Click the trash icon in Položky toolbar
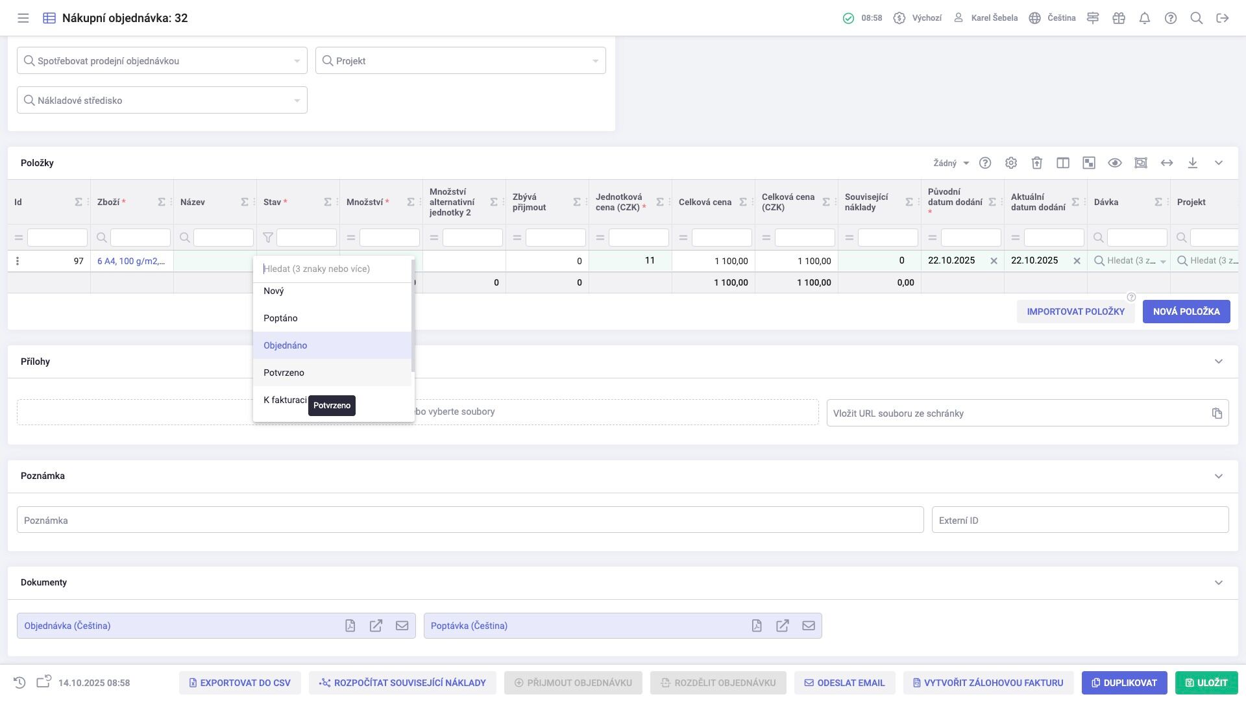 pos(1037,163)
